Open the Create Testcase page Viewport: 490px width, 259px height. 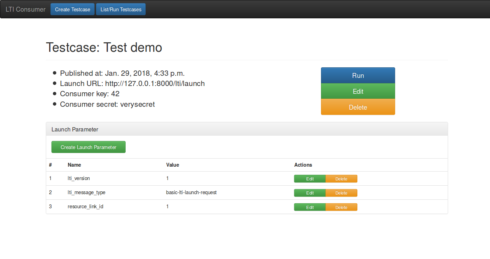click(73, 10)
